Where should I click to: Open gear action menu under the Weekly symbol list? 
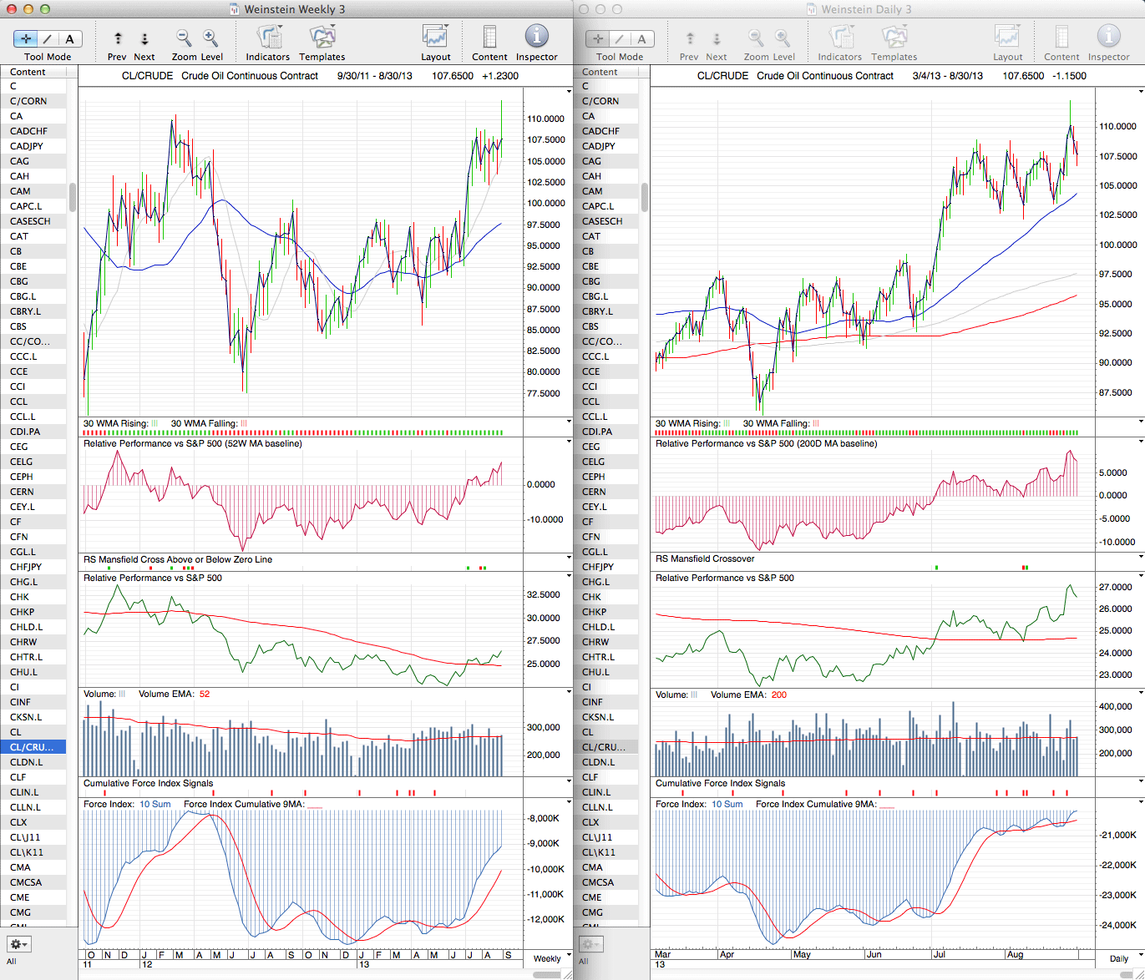tap(18, 944)
